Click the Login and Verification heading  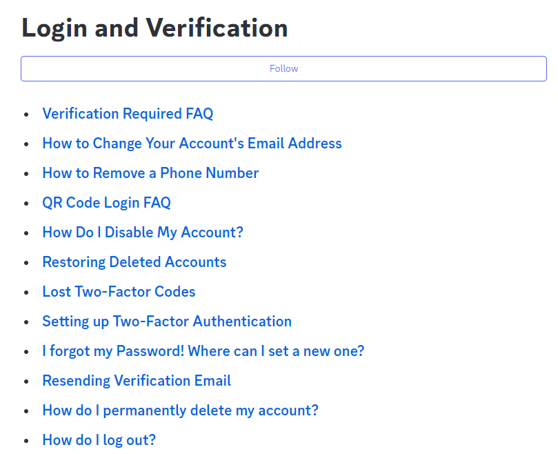155,28
